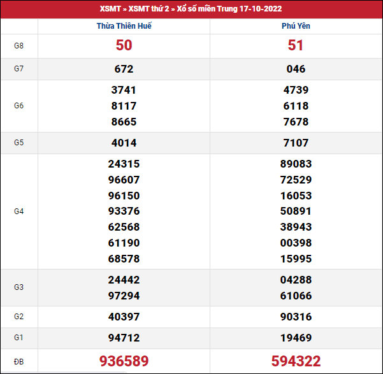
Task: Click the G4 row label
Action: pos(19,211)
